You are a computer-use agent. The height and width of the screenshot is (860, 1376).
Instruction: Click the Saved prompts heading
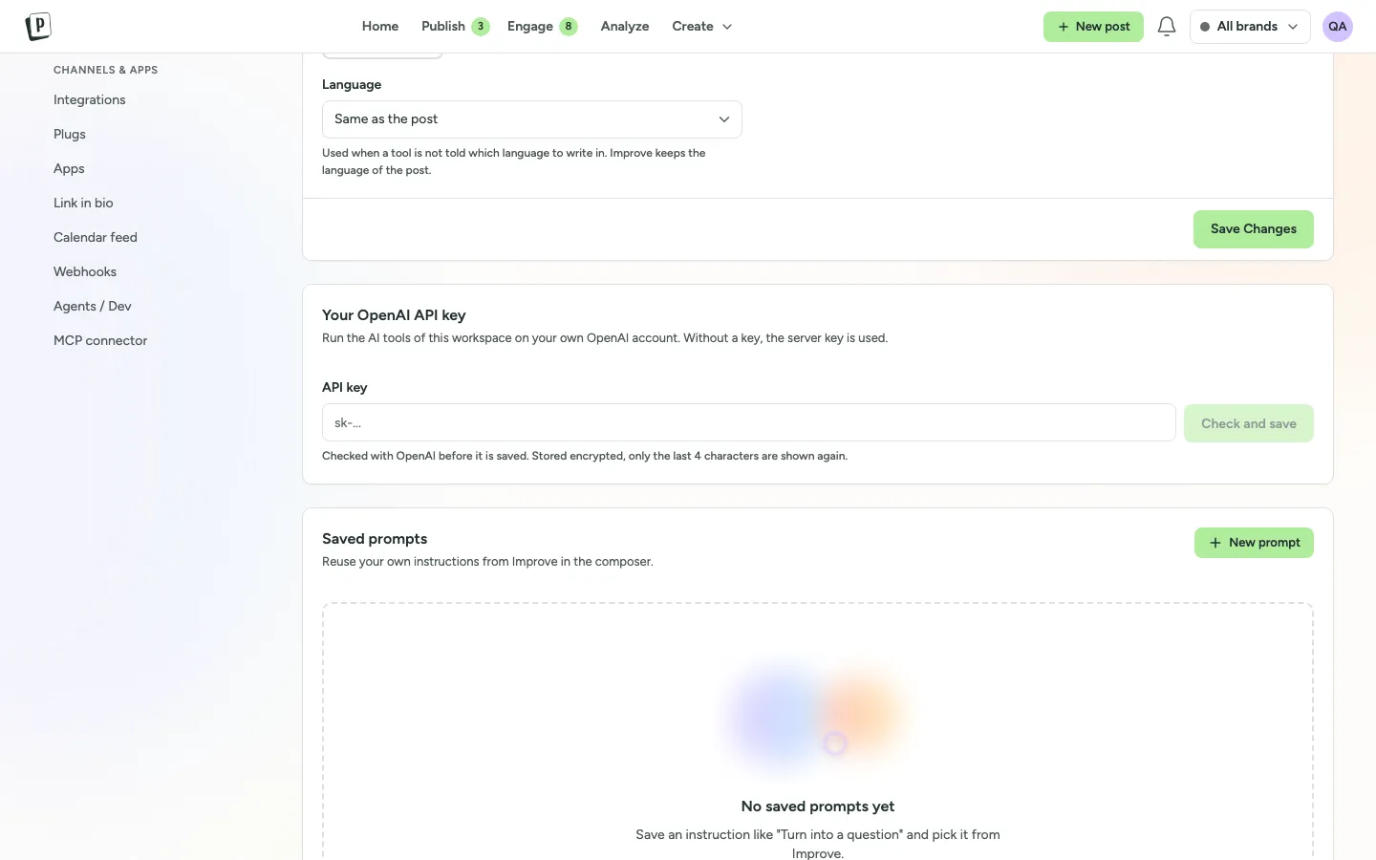pyautogui.click(x=375, y=539)
